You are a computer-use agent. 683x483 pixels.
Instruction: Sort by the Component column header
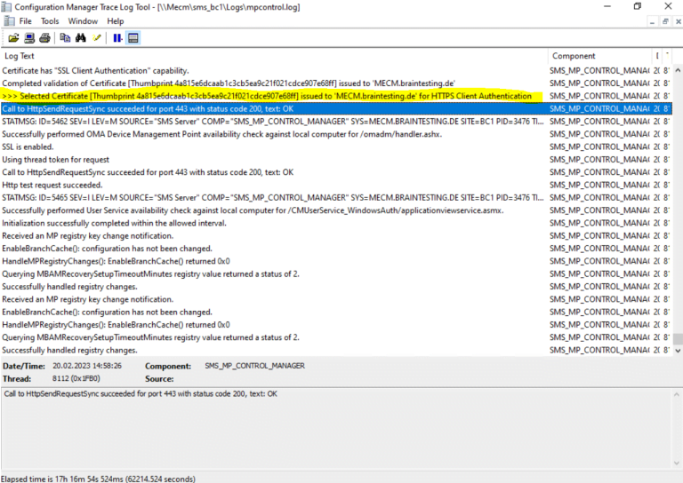click(x=600, y=56)
